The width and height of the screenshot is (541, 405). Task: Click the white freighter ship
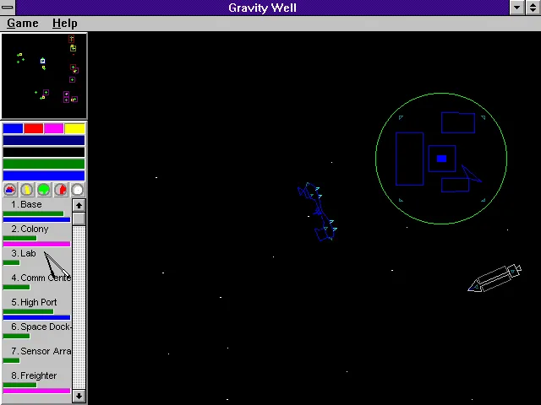pos(495,278)
